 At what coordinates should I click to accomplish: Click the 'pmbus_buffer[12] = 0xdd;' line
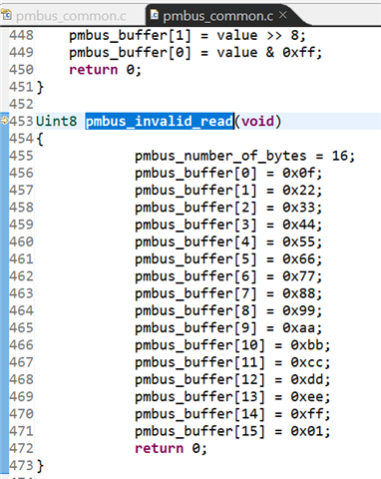tap(232, 379)
